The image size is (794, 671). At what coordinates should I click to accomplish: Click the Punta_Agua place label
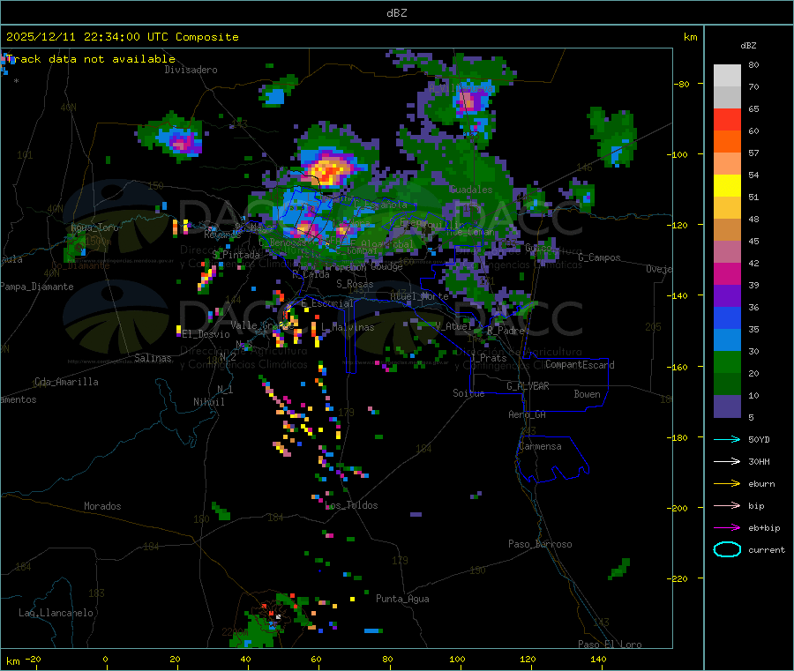coord(402,599)
